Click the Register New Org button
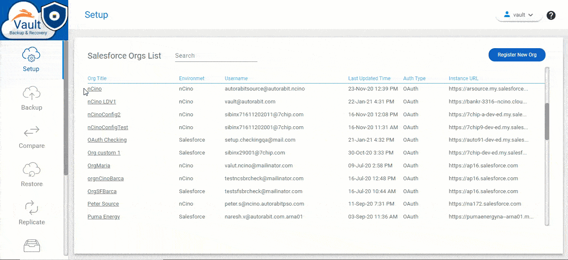This screenshot has width=568, height=260. [517, 55]
